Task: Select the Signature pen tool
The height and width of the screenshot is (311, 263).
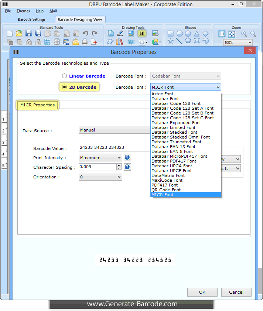Action: 120,33
